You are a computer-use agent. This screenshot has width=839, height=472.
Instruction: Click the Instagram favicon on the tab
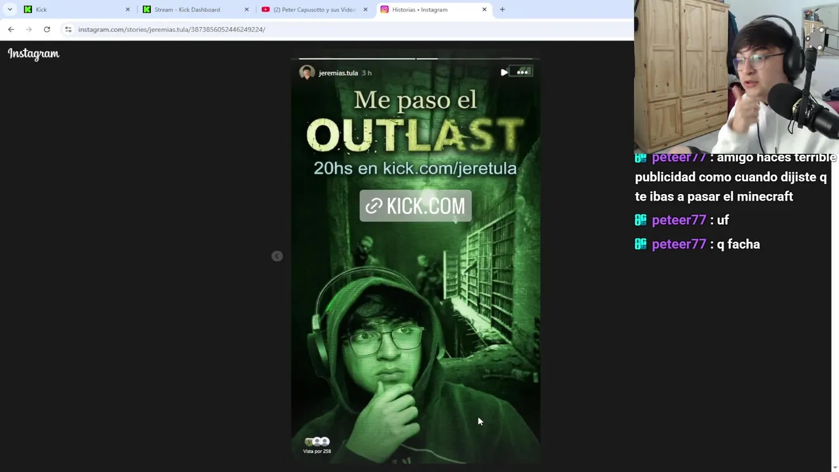point(384,9)
